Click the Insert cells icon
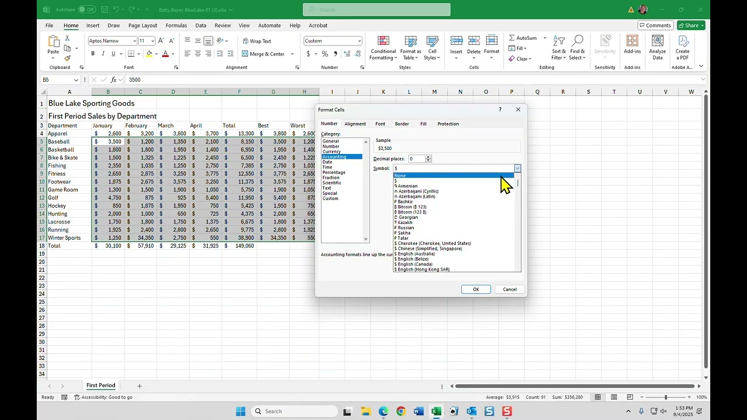The image size is (747, 420). click(x=456, y=41)
